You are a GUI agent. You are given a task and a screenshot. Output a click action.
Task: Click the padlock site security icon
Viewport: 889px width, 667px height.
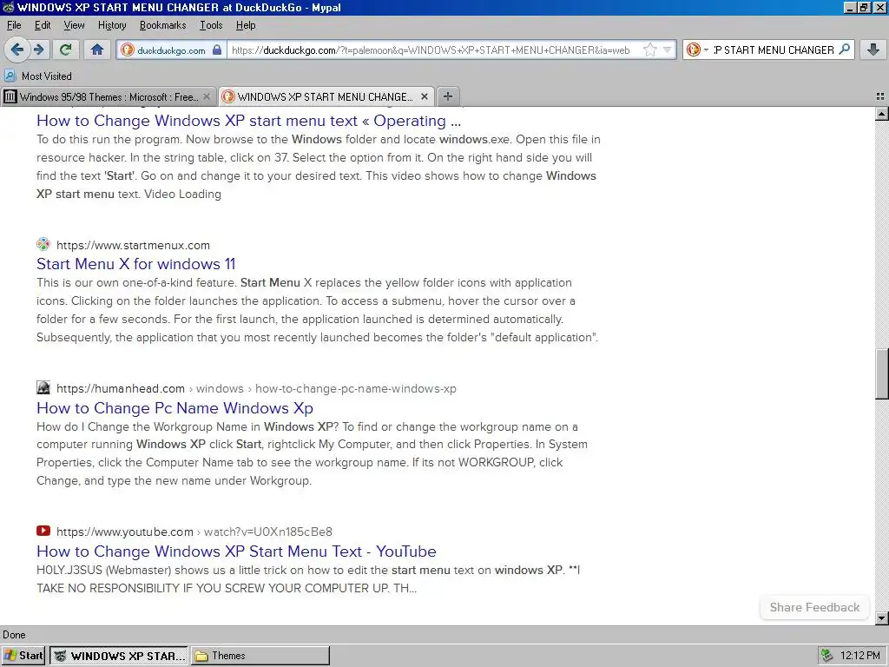[x=217, y=50]
